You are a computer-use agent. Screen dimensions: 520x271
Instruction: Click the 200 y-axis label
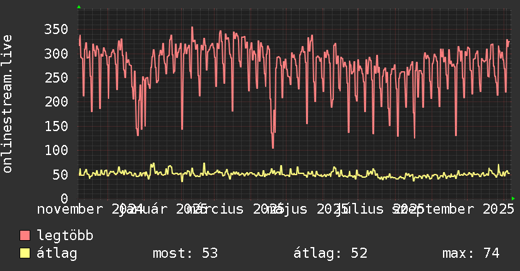coord(56,101)
